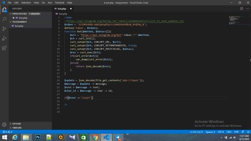This screenshot has height=141, width=251.
Task: Open Photoshop from taskbar
Action: click(38, 137)
